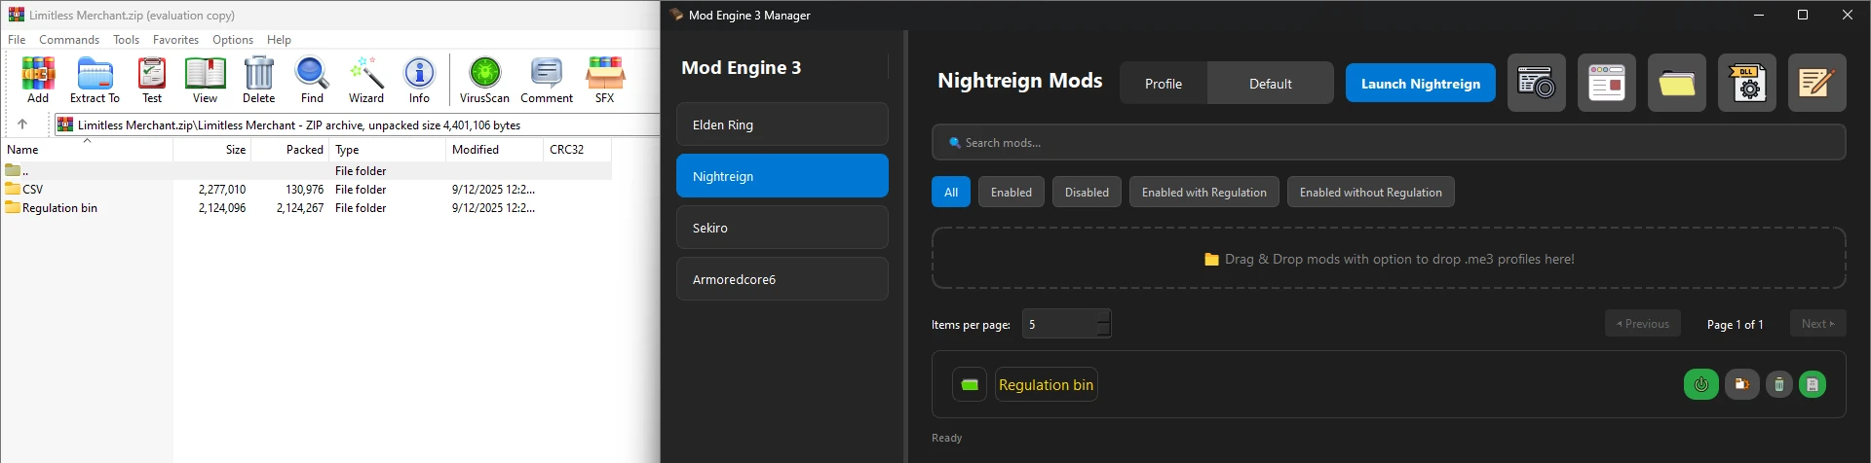This screenshot has width=1871, height=463.
Task: Toggle the green power button for Regulation bin
Action: click(1700, 384)
